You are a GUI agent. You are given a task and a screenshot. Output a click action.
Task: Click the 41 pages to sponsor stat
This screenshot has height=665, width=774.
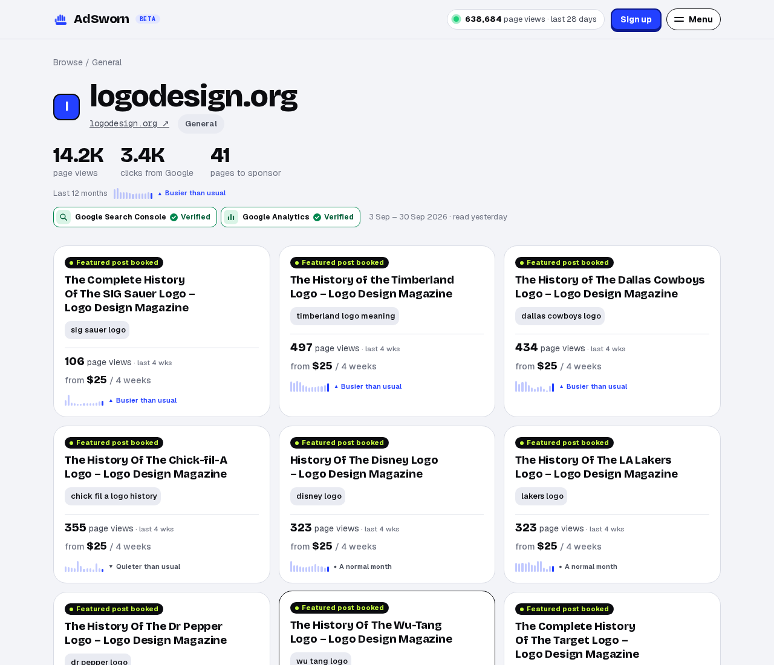[246, 161]
